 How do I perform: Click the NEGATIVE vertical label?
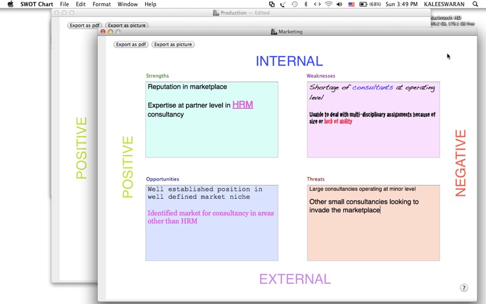[460, 163]
